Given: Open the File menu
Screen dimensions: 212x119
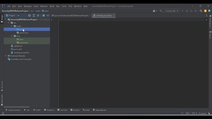Looking at the screenshot, I should [x=9, y=6].
